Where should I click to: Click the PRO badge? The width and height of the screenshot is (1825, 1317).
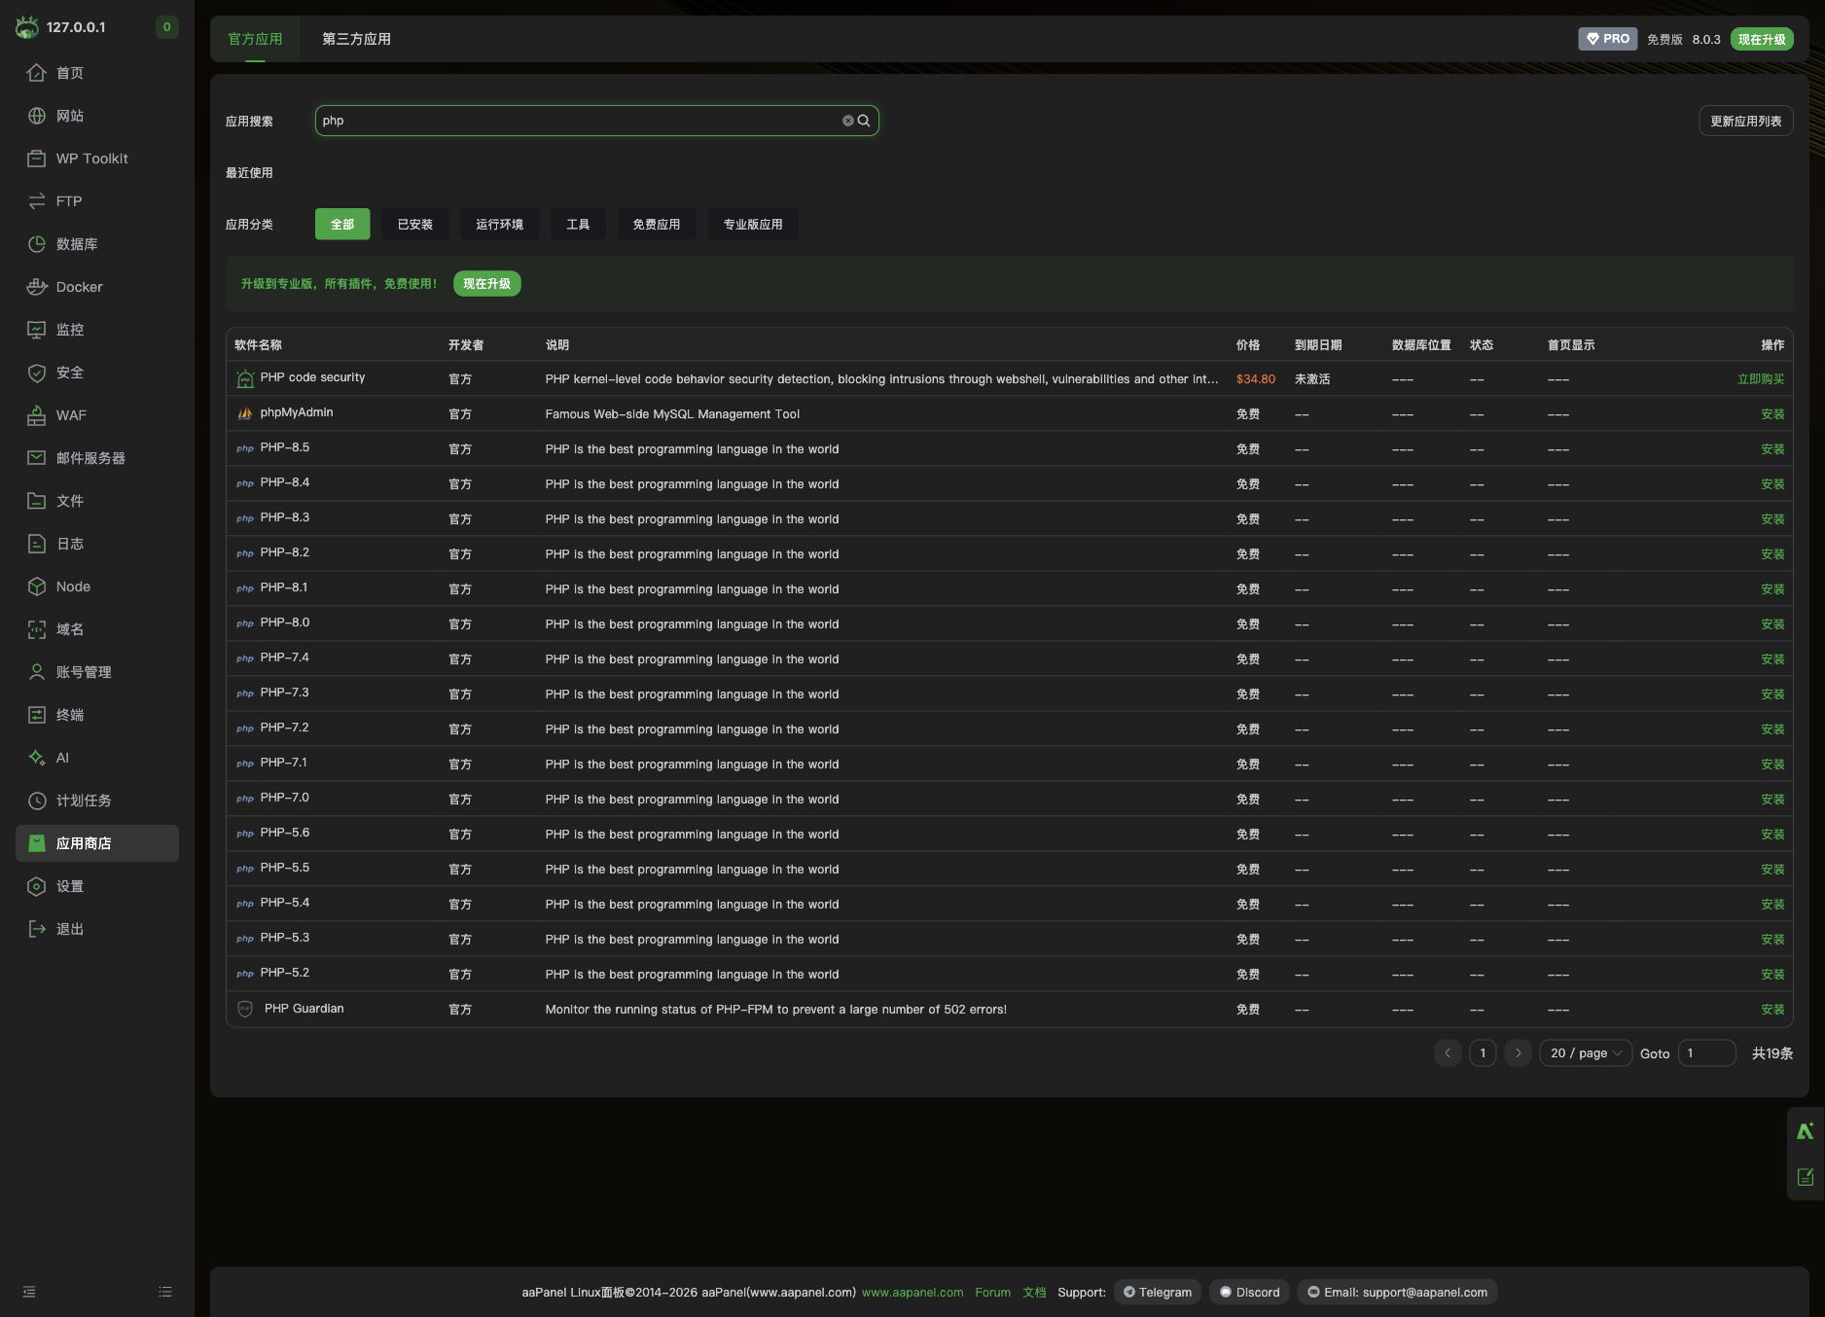click(1607, 39)
